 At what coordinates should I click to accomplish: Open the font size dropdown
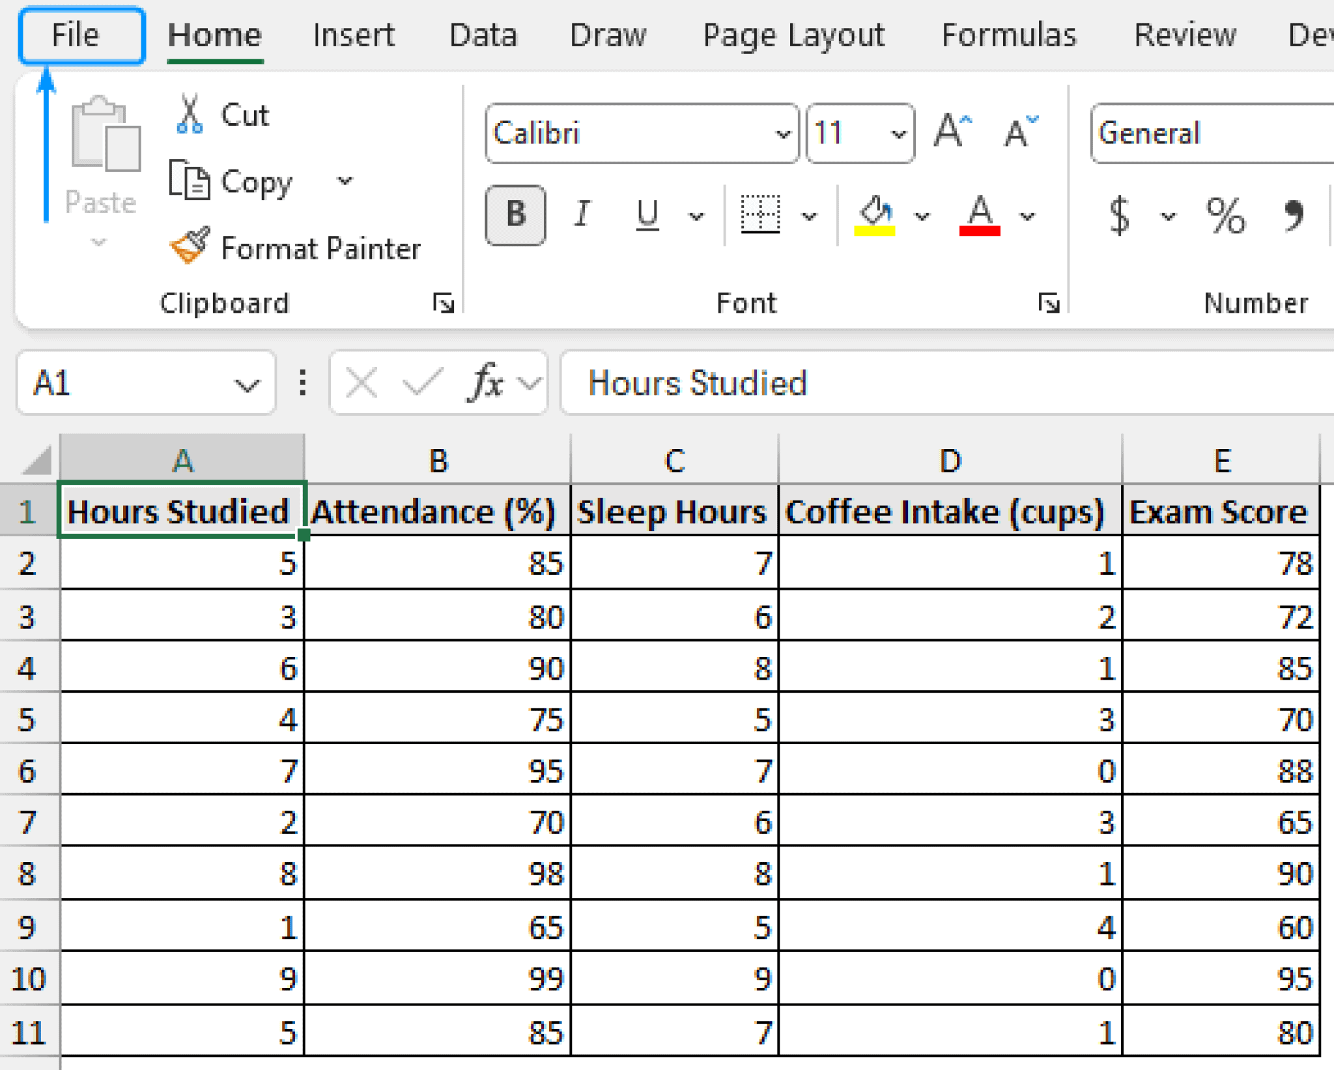[x=898, y=134]
